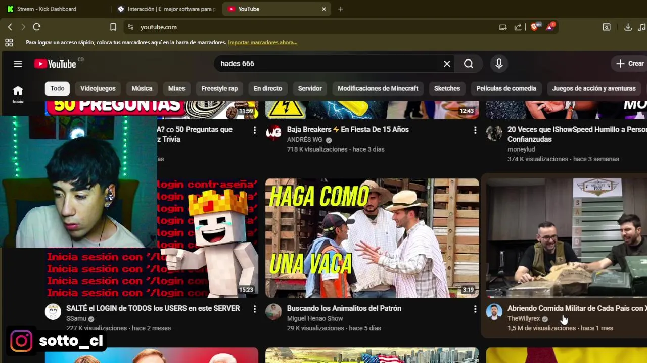Open options for SALTÉ el LOGIN video
The width and height of the screenshot is (647, 363).
pos(254,309)
